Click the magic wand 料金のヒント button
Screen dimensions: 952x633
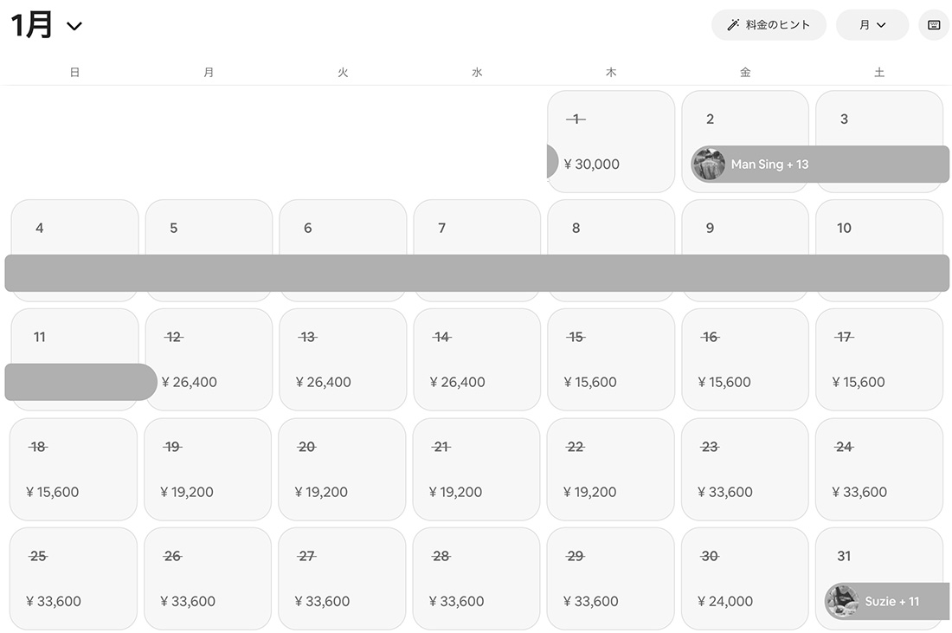tap(769, 25)
